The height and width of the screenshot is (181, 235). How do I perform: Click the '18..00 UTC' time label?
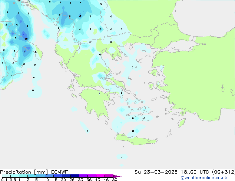click(195, 172)
